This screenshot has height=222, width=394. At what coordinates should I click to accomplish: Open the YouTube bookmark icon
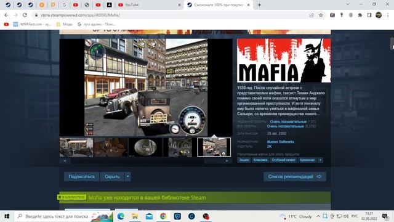click(x=6, y=24)
